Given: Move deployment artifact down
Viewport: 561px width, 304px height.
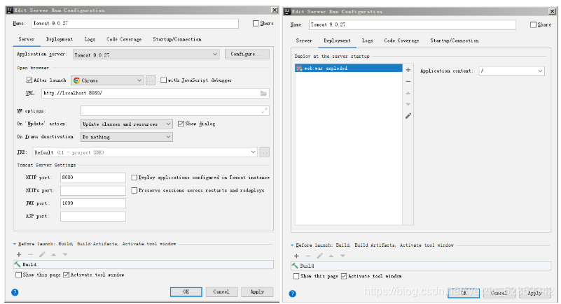Looking at the screenshot, I should pos(408,104).
